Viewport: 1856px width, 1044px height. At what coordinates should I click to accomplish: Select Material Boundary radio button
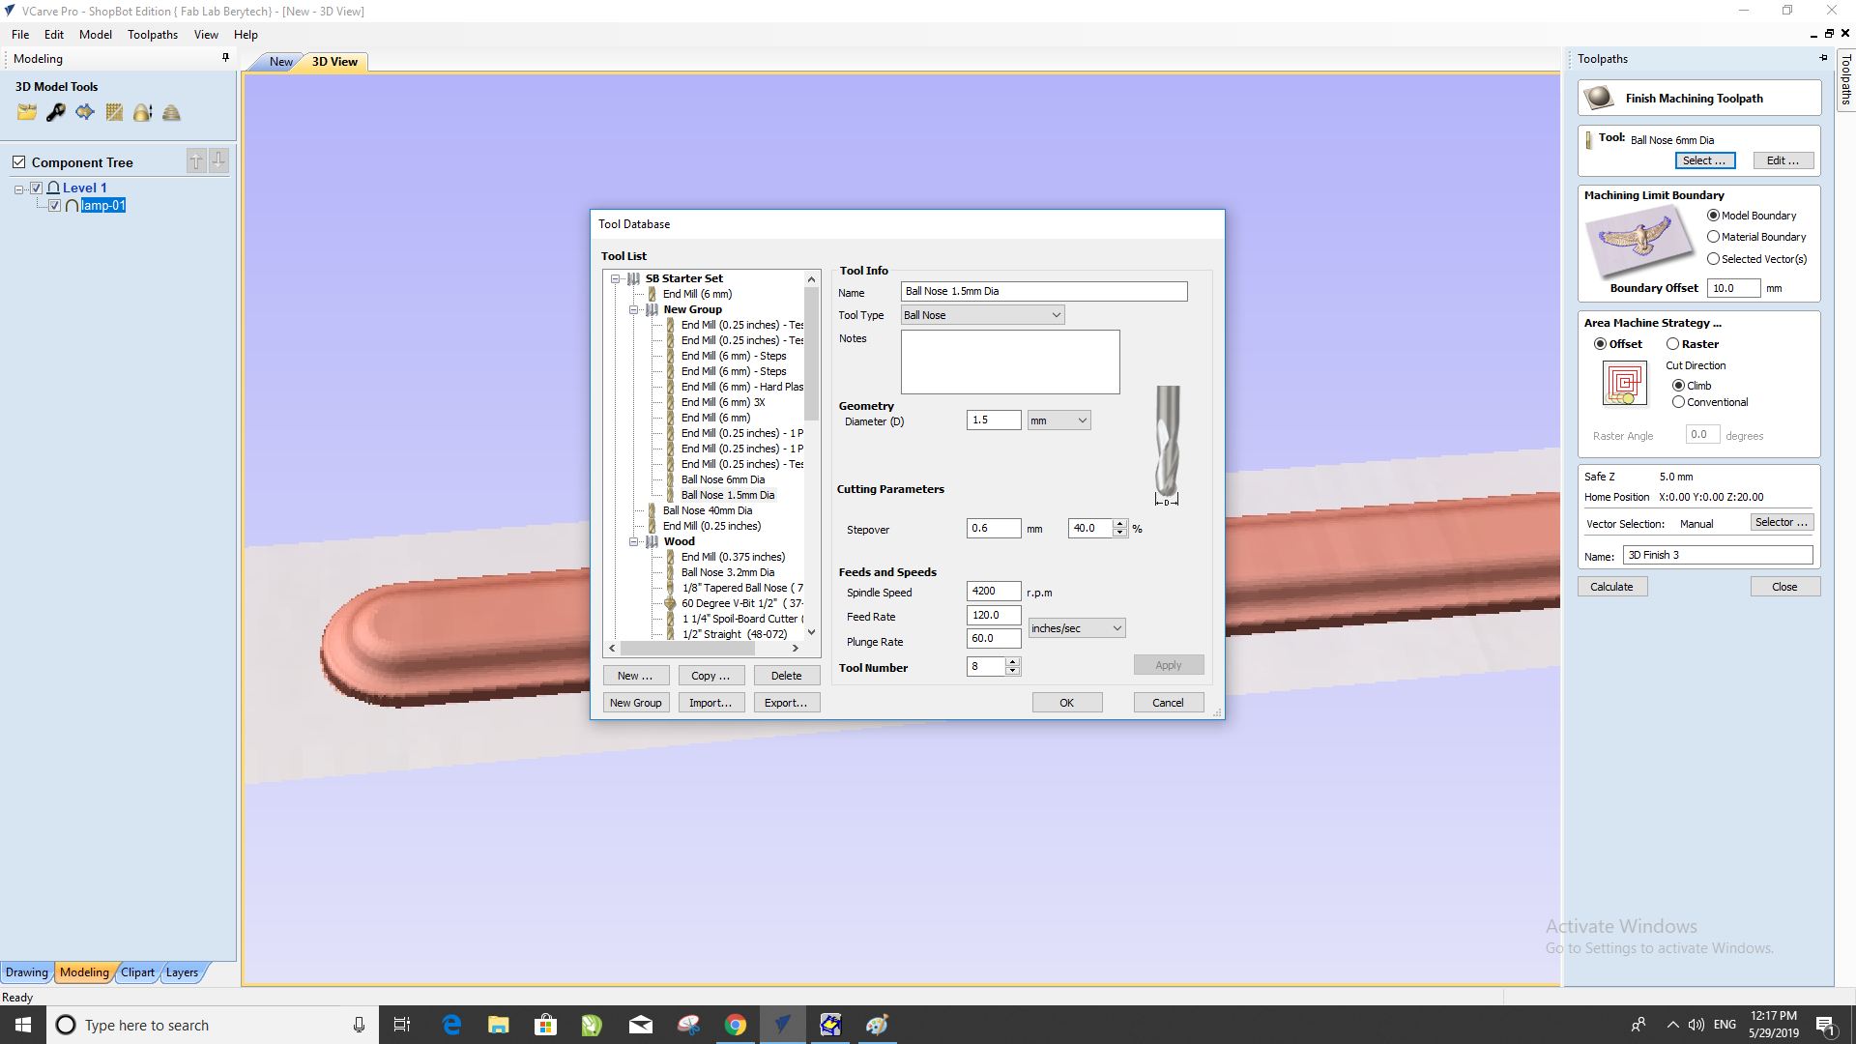tap(1714, 237)
